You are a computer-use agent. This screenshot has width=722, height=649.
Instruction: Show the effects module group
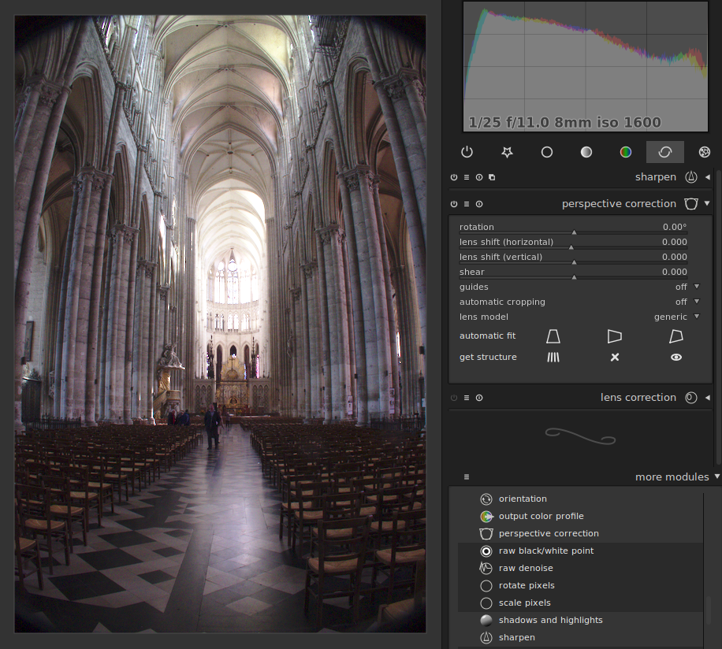tap(704, 152)
